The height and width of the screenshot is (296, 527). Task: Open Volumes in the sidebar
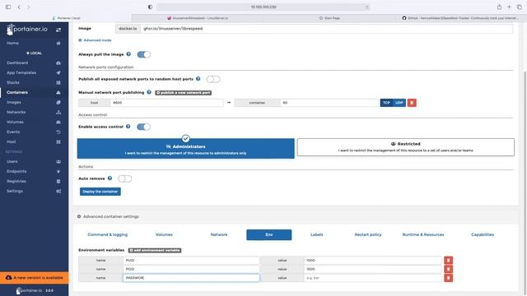pos(15,123)
